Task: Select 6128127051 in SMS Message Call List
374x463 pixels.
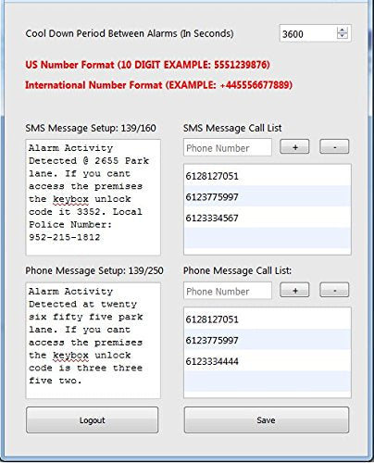Action: pyautogui.click(x=268, y=176)
